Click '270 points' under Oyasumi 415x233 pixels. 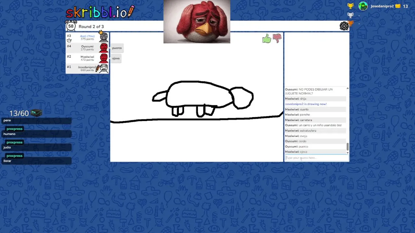coord(87,49)
